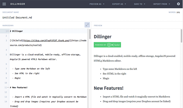
Task: Click the preview pane scrollbar thumb
Action: (181, 36)
